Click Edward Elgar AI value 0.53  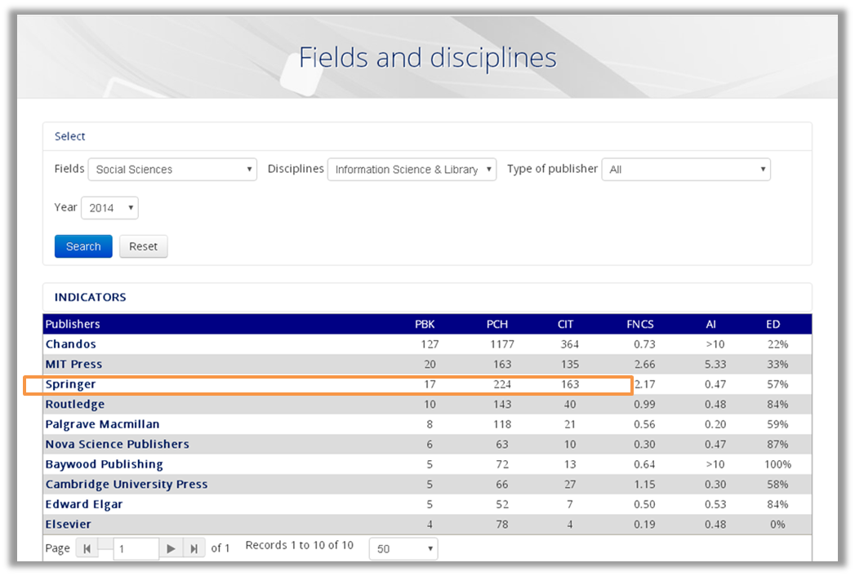pyautogui.click(x=715, y=505)
